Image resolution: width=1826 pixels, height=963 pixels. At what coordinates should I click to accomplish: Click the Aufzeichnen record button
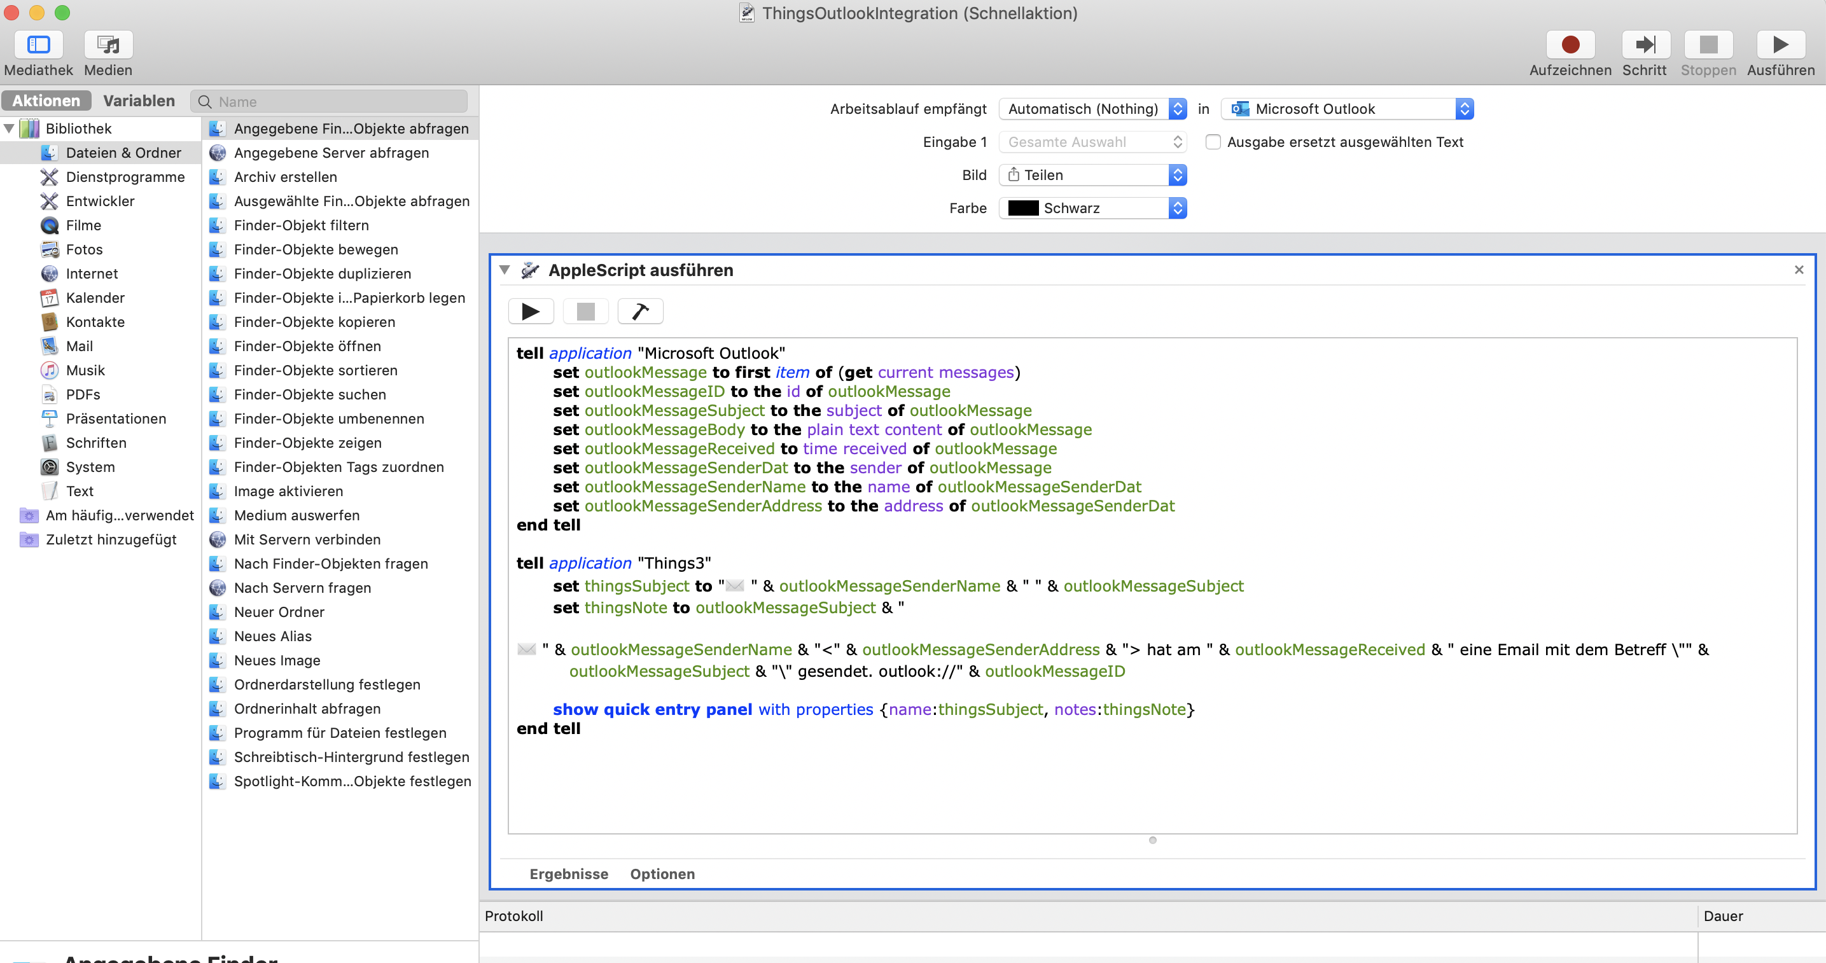(1570, 45)
